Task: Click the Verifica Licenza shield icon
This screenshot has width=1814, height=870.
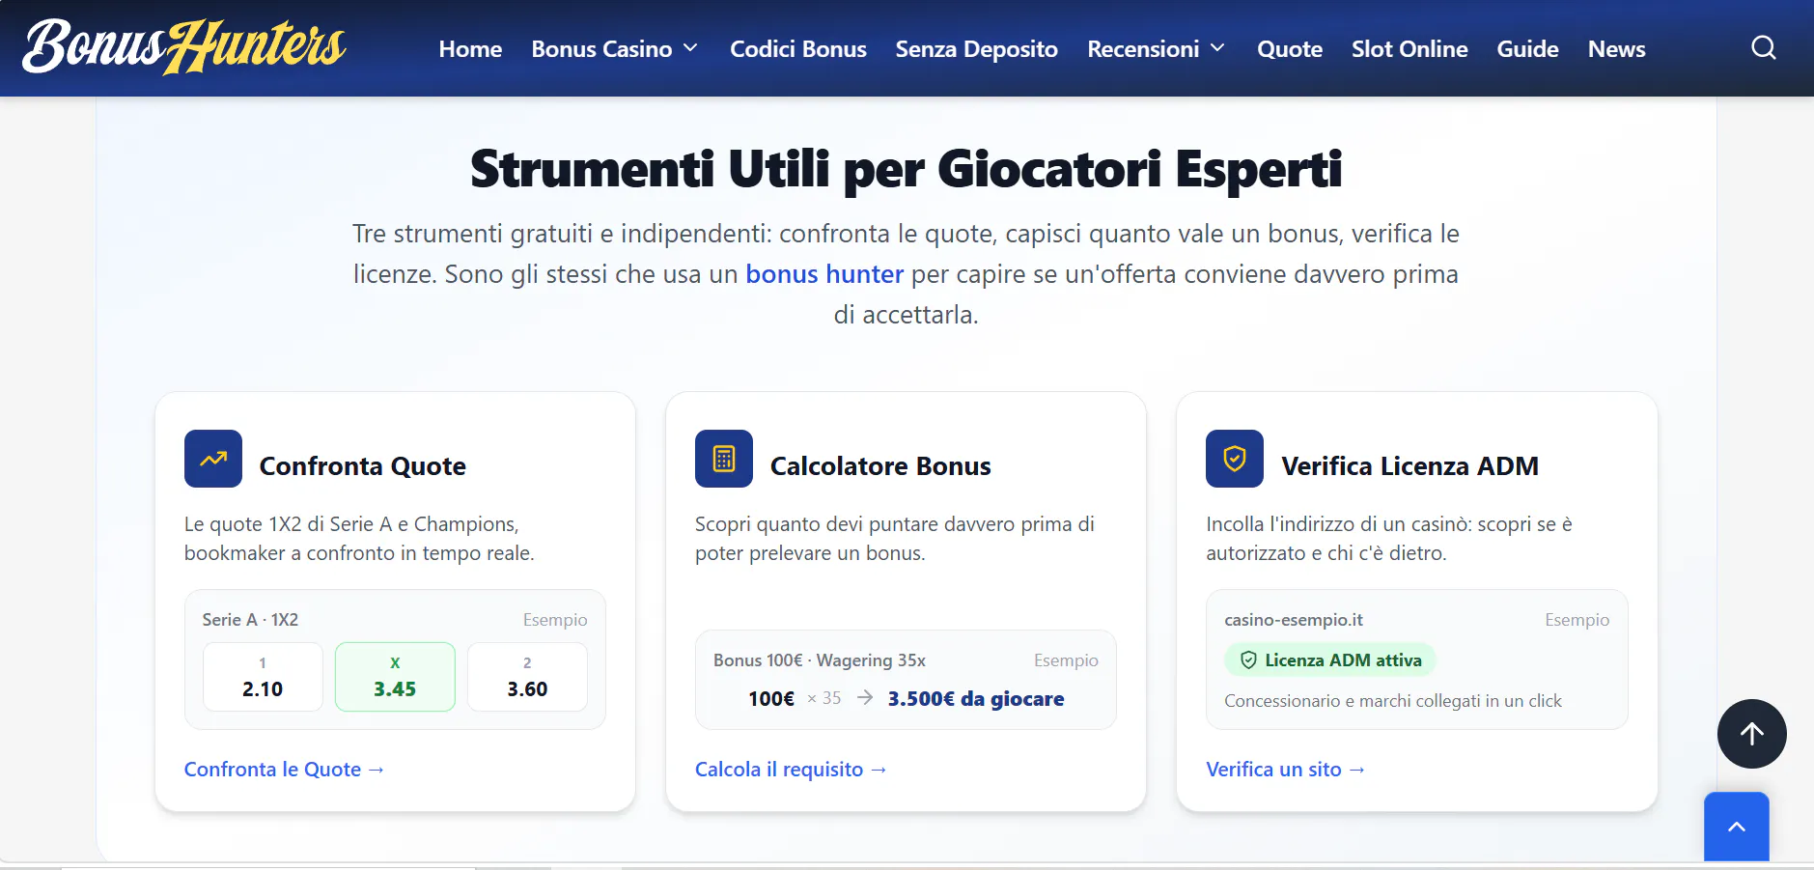Action: pyautogui.click(x=1235, y=459)
